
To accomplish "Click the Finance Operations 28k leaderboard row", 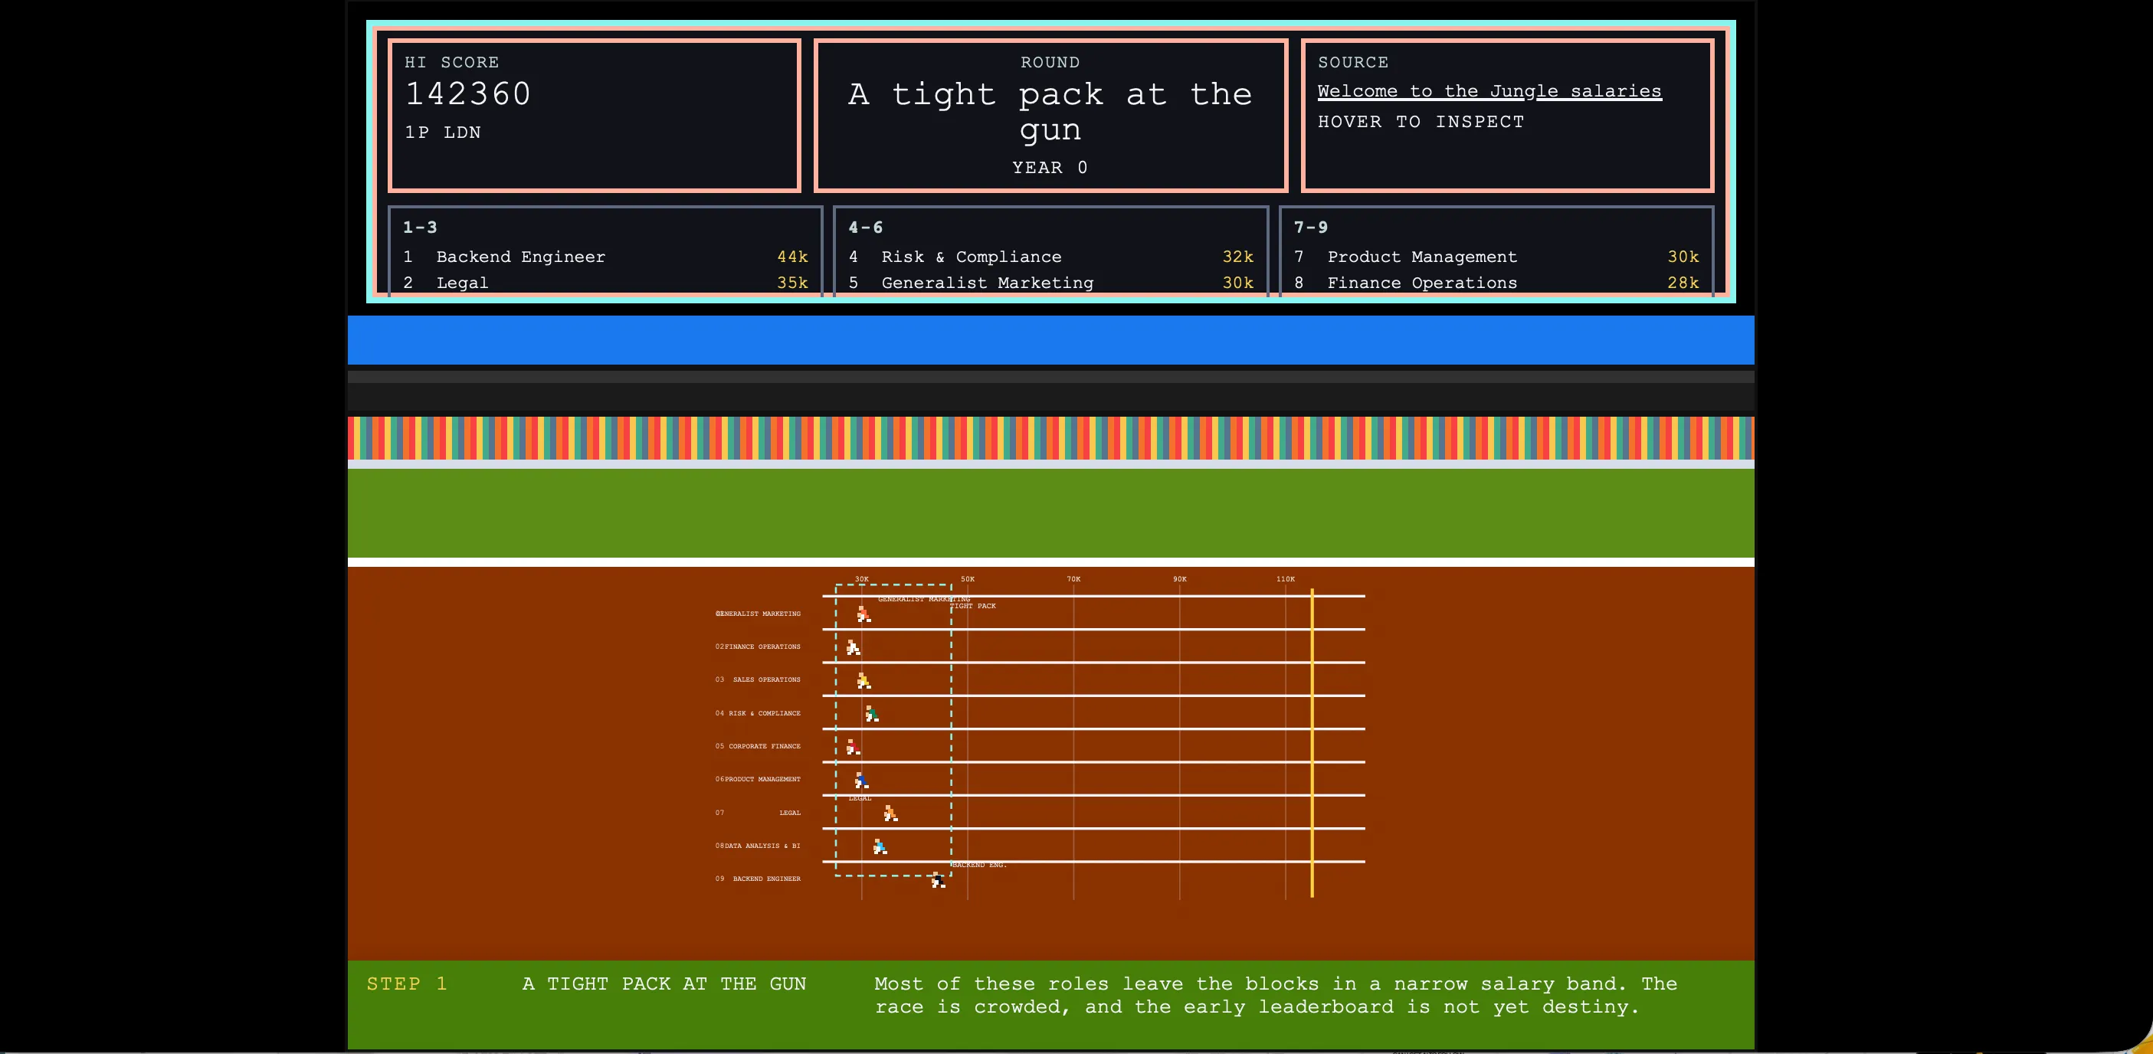I will pyautogui.click(x=1496, y=283).
